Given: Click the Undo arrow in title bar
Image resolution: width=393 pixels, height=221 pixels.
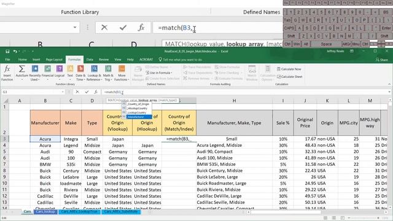Looking at the screenshot, I should point(15,52).
